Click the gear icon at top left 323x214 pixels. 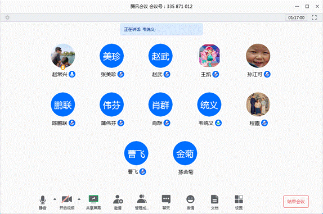coord(7,17)
